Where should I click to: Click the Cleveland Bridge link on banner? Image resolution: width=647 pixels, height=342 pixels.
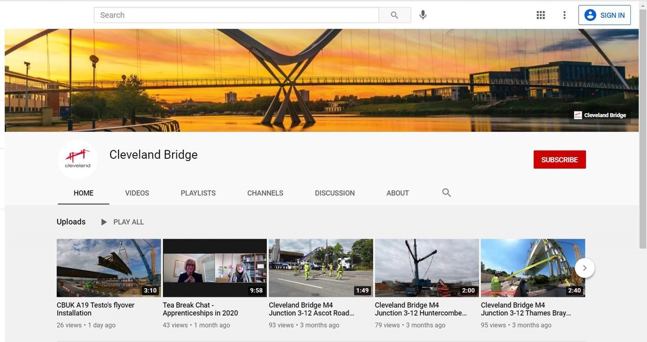coord(600,115)
